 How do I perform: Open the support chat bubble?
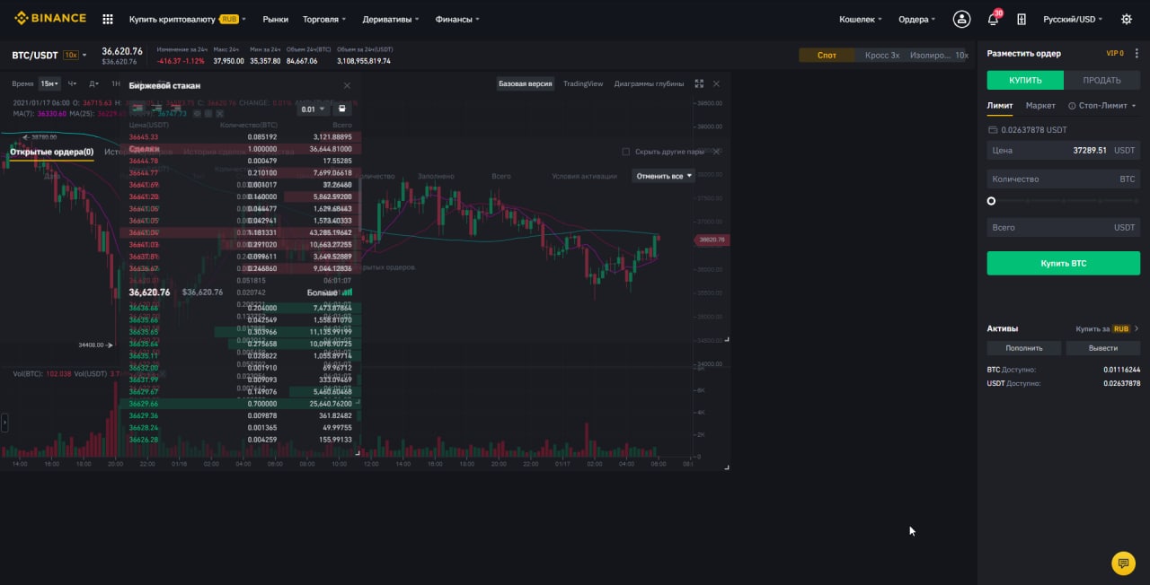tap(1123, 563)
